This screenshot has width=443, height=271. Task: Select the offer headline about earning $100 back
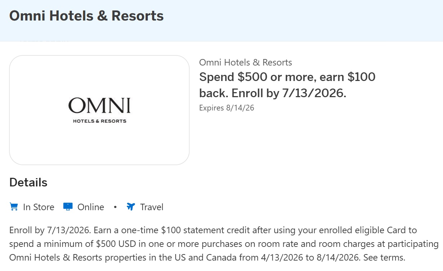(x=287, y=85)
